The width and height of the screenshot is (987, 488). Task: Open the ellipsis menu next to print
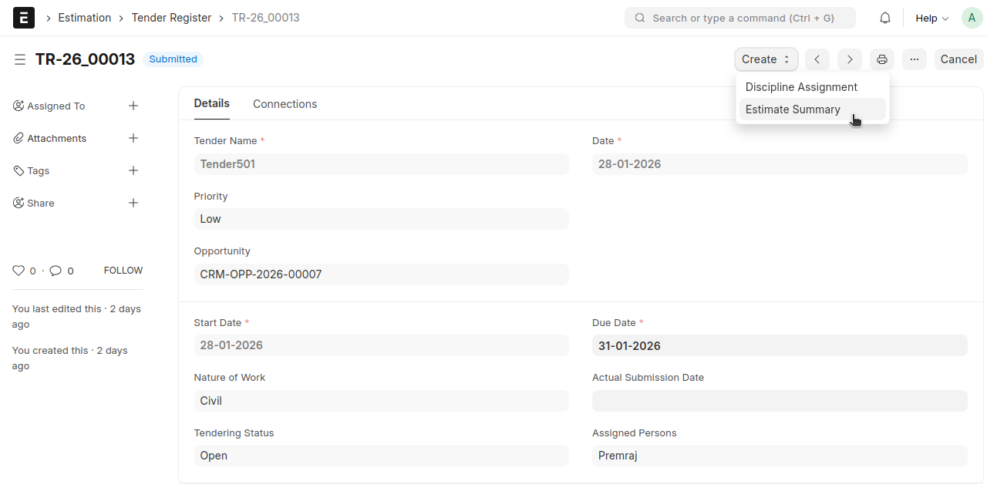pos(914,59)
